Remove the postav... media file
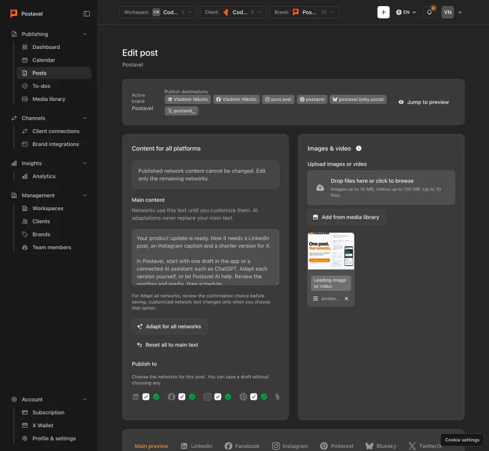The height and width of the screenshot is (451, 489). tap(347, 299)
